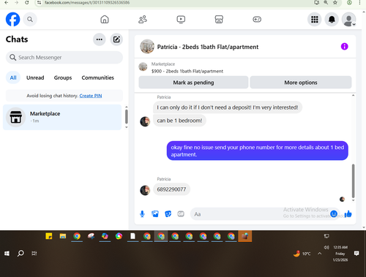
Task: Open the weather widget showing 10°C
Action: (x=302, y=254)
